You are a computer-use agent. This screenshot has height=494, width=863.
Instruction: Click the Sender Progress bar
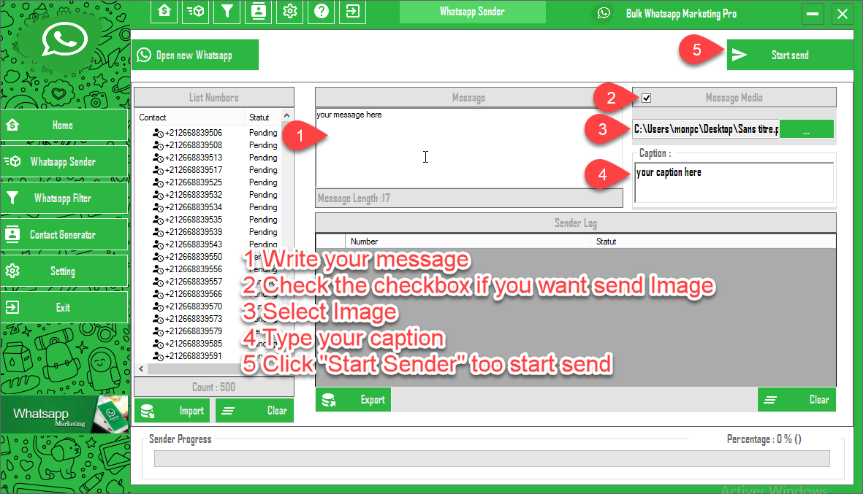pos(491,458)
